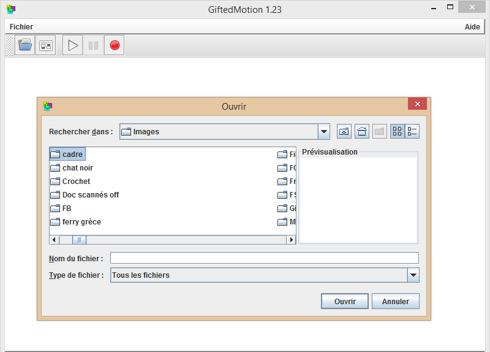Open the Fichier menu
The image size is (490, 352).
[21, 27]
